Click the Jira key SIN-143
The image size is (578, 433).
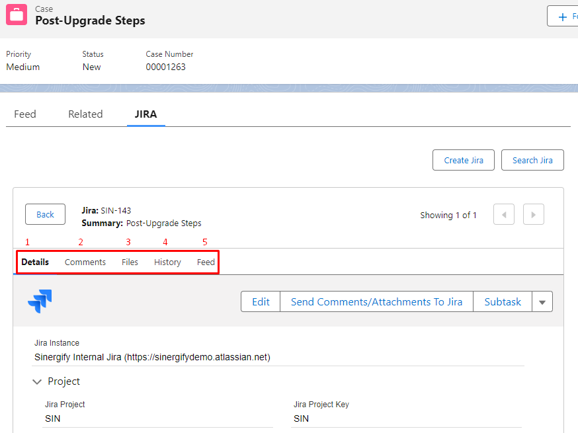click(116, 210)
